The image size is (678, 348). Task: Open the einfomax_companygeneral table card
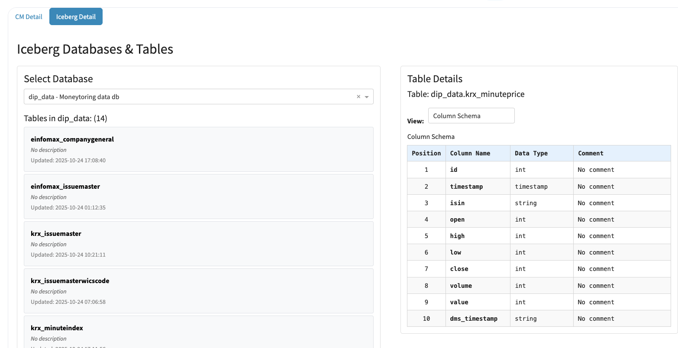coord(198,149)
